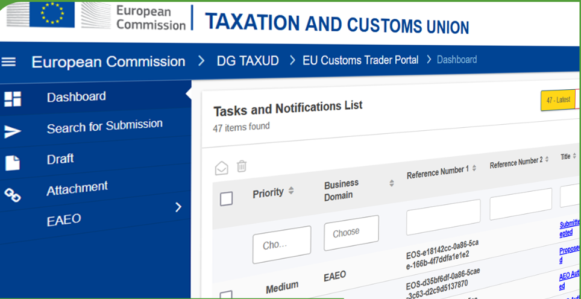Open the Priority filter Choose dropdown
This screenshot has height=299, width=581.
[281, 245]
